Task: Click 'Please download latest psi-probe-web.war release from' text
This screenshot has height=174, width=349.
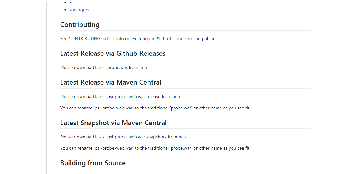Action: pos(116,97)
